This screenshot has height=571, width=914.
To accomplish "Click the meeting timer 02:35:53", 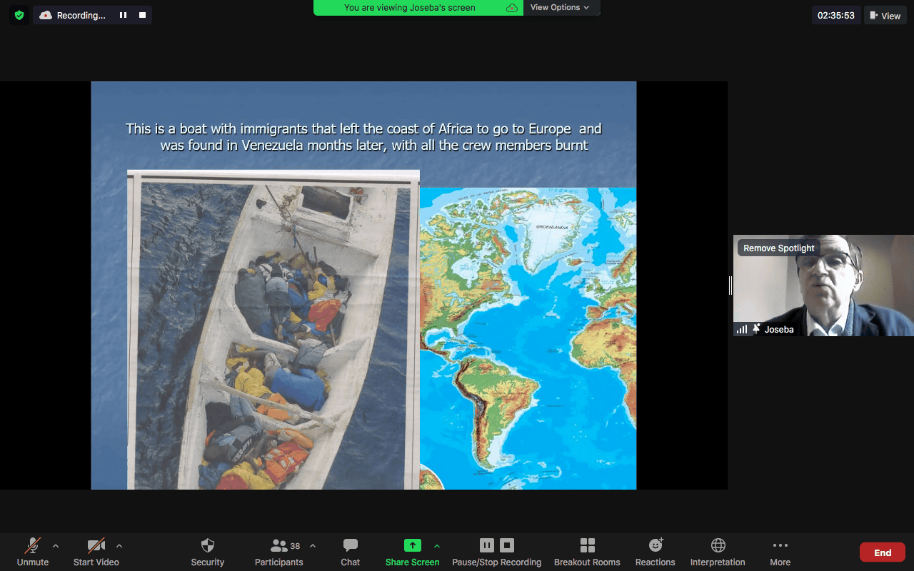I will [836, 16].
